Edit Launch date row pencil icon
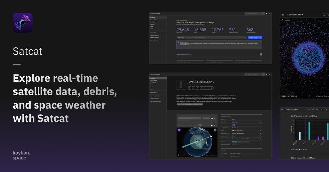The width and height of the screenshot is (329, 172). pos(261,134)
